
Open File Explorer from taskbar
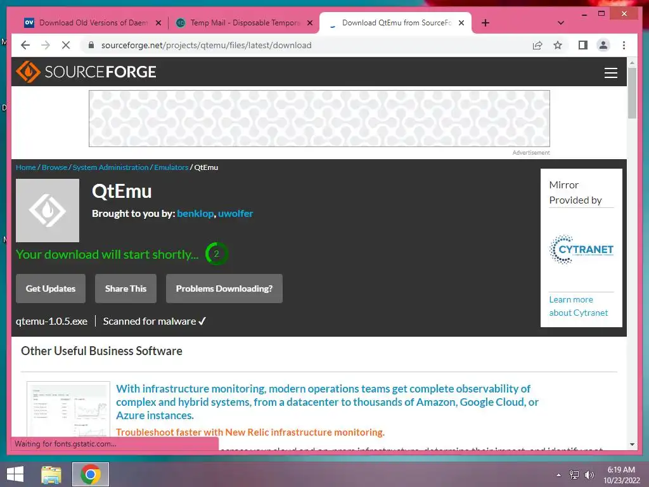pyautogui.click(x=51, y=474)
